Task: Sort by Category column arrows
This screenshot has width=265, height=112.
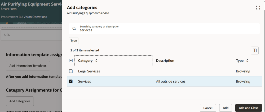Action: pyautogui.click(x=96, y=61)
